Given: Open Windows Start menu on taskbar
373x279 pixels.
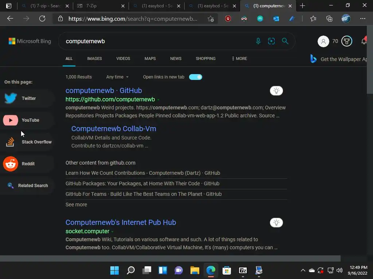Looking at the screenshot, I should pyautogui.click(x=114, y=270).
